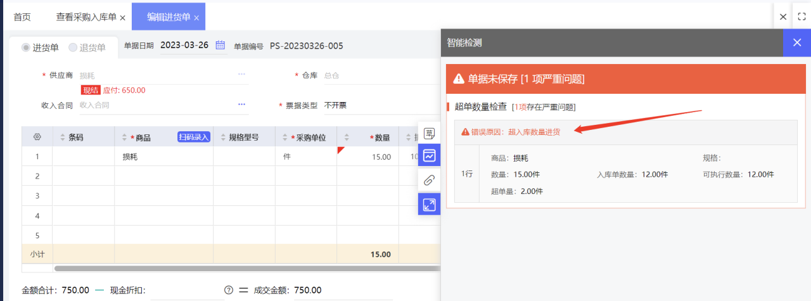This screenshot has width=811, height=301.
Task: Select row number 3 in the table
Action: pos(37,195)
